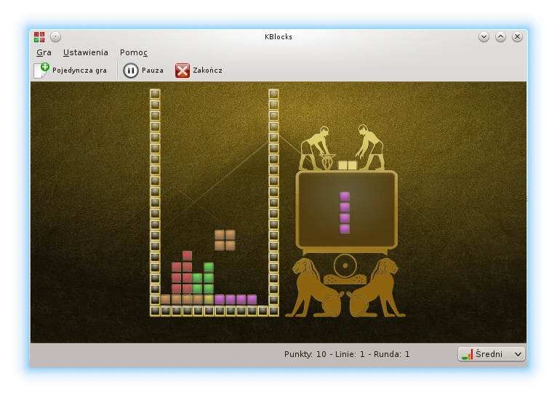Click the new game page icon with plus
This screenshot has width=557, height=397.
coord(41,71)
